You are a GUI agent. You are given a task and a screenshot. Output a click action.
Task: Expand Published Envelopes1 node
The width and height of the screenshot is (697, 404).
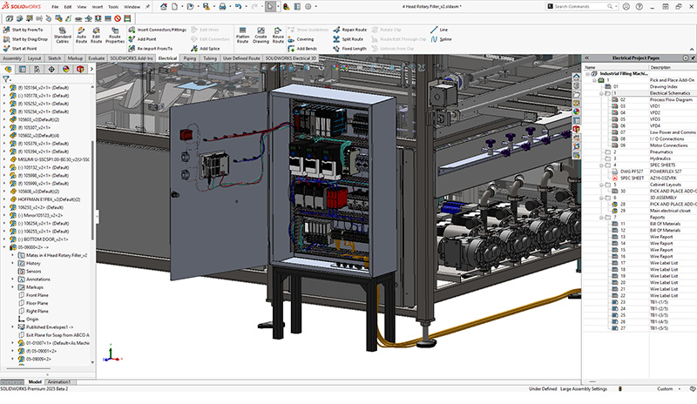point(12,327)
